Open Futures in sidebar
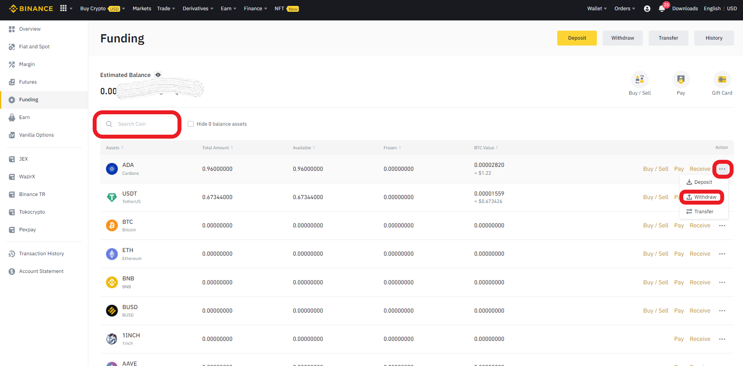 [28, 82]
